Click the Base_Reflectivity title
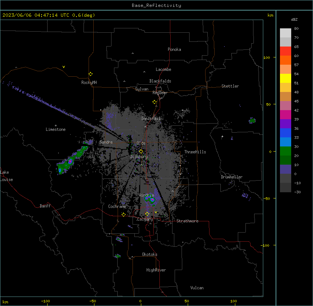Screen dimensions: 313x306 [x=156, y=5]
